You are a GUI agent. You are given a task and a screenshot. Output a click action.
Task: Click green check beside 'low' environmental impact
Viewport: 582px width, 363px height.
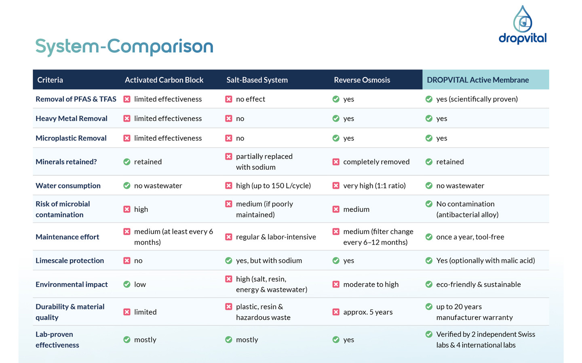coord(127,284)
